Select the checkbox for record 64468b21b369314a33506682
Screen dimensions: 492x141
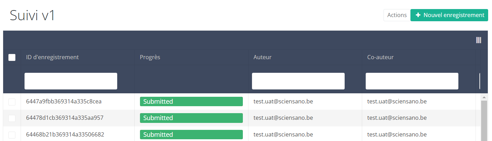coord(12,135)
